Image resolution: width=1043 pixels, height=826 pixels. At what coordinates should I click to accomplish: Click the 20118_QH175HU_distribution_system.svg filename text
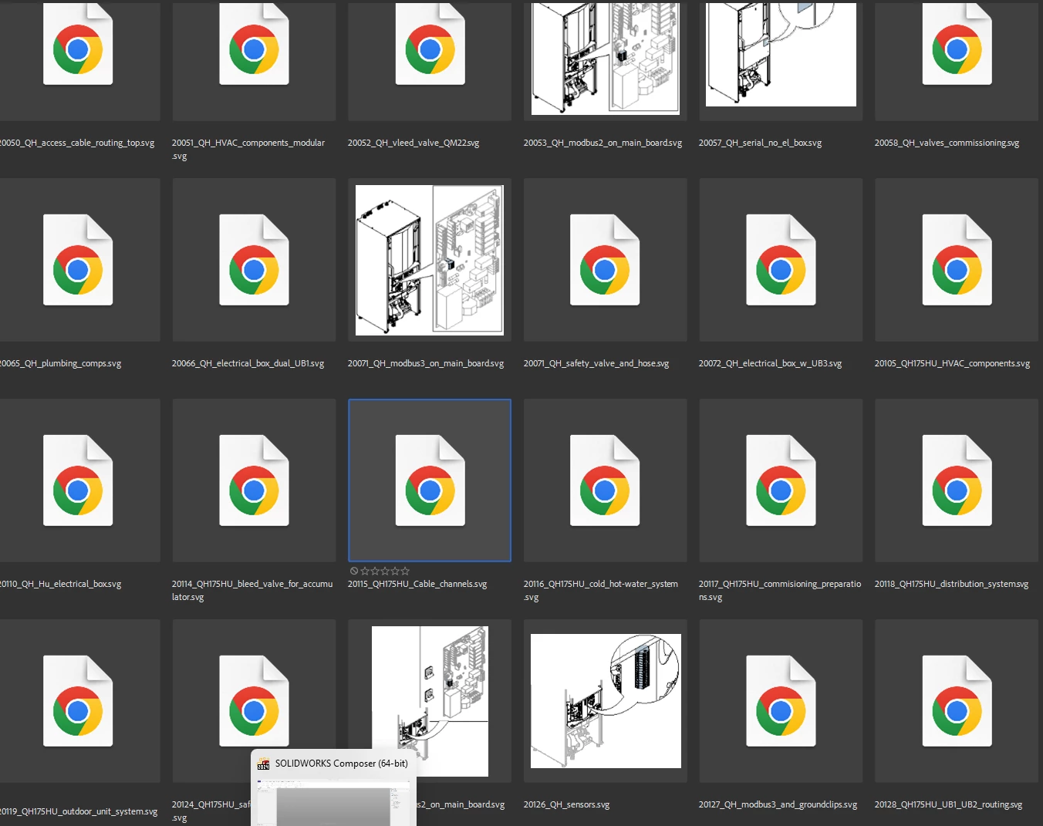point(951,584)
